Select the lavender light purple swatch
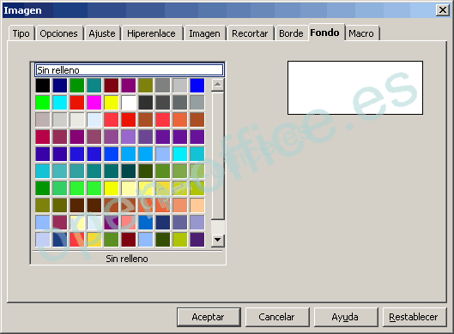 129,137
